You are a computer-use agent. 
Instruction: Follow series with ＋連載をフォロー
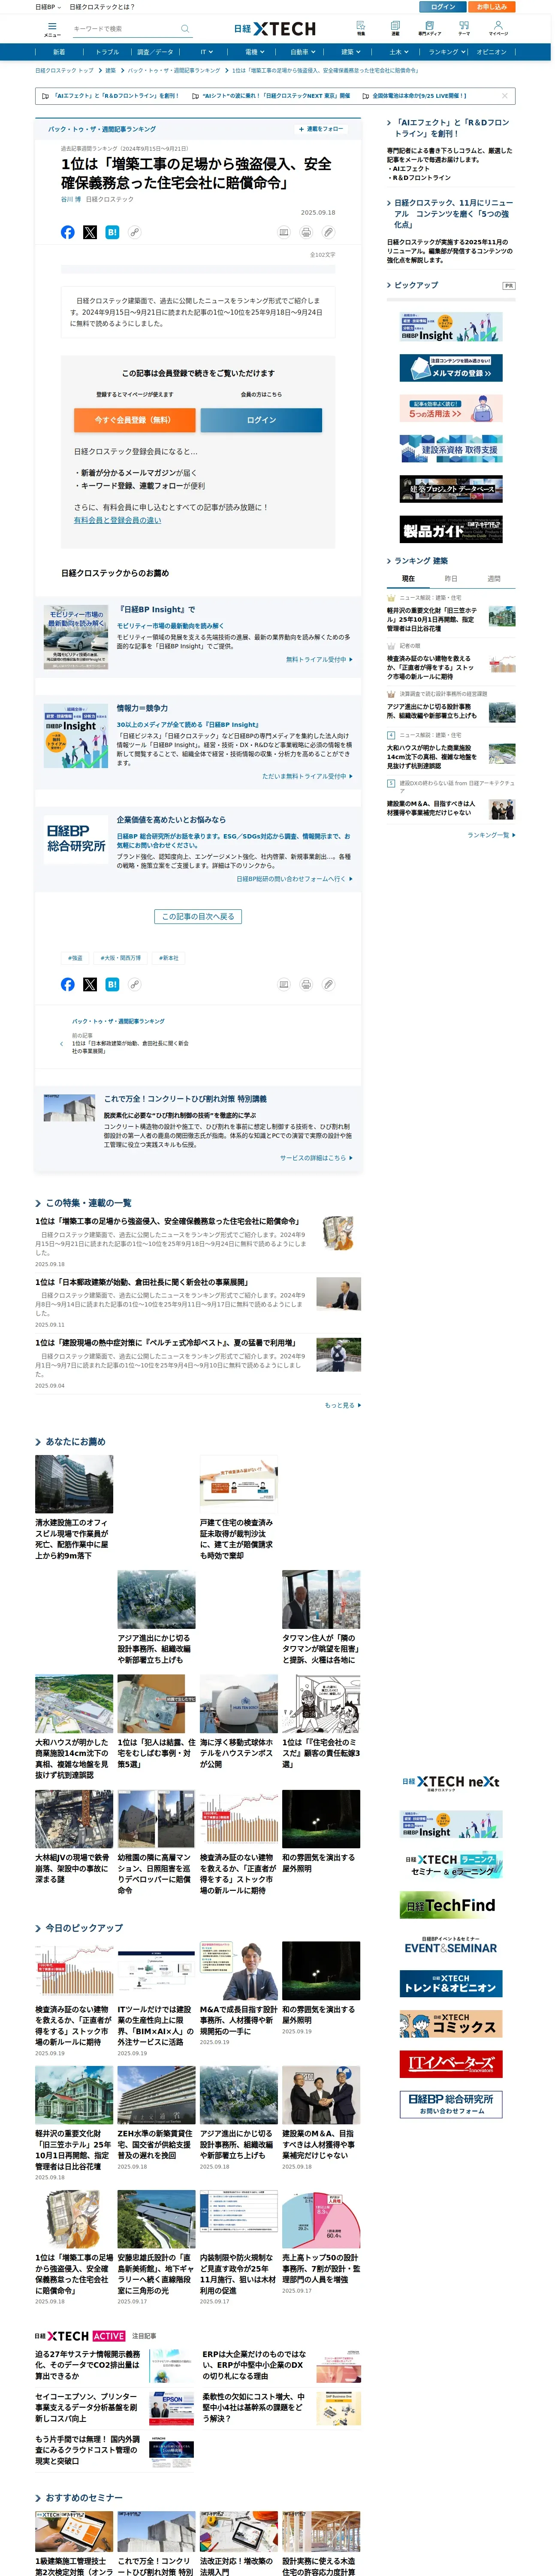[x=320, y=129]
